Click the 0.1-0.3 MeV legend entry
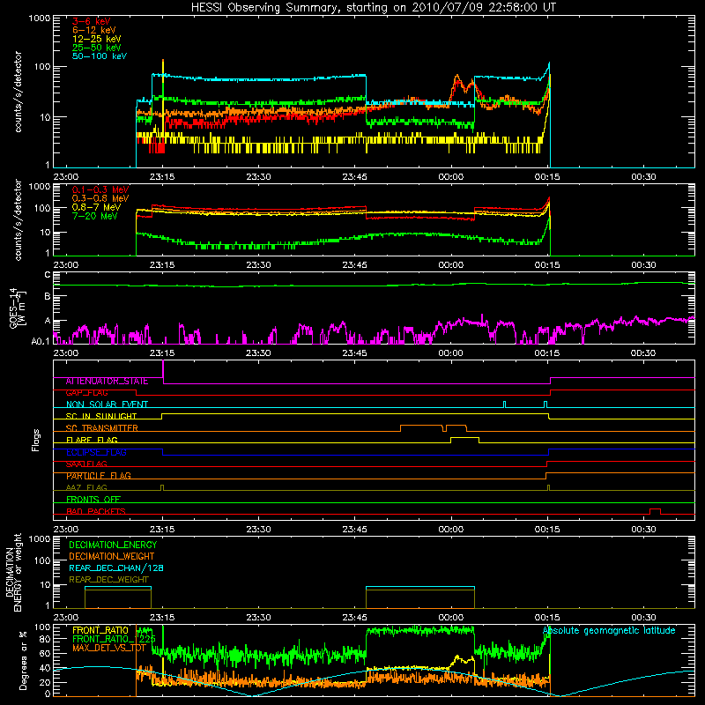The height and width of the screenshot is (705, 705). tap(100, 189)
